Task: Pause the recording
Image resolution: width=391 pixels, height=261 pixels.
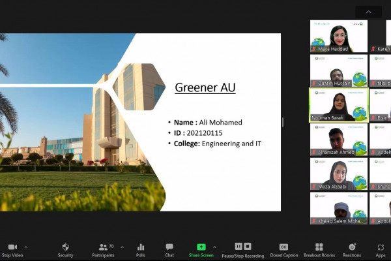Action: (239, 246)
